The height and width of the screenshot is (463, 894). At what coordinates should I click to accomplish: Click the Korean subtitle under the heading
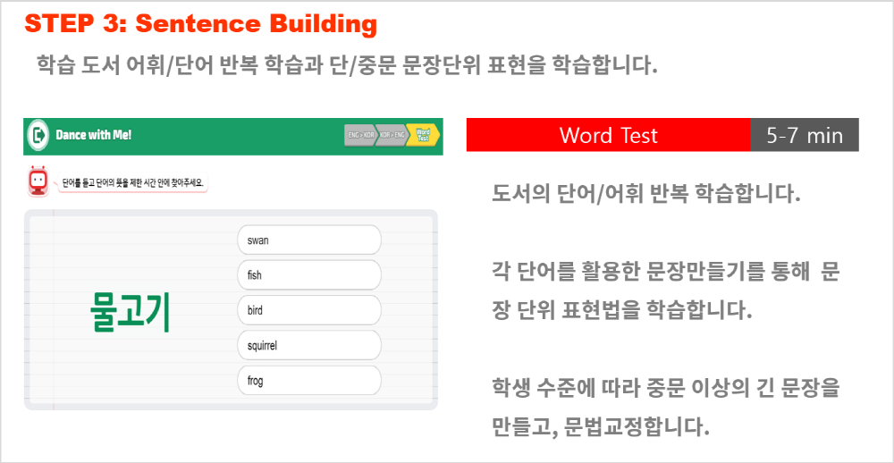347,65
